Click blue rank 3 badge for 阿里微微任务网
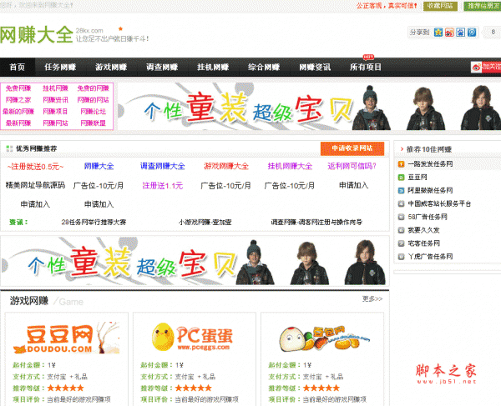 401,191
